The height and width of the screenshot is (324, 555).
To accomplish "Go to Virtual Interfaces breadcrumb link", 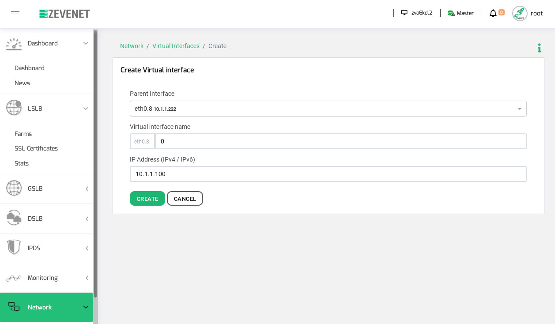I will tap(176, 46).
